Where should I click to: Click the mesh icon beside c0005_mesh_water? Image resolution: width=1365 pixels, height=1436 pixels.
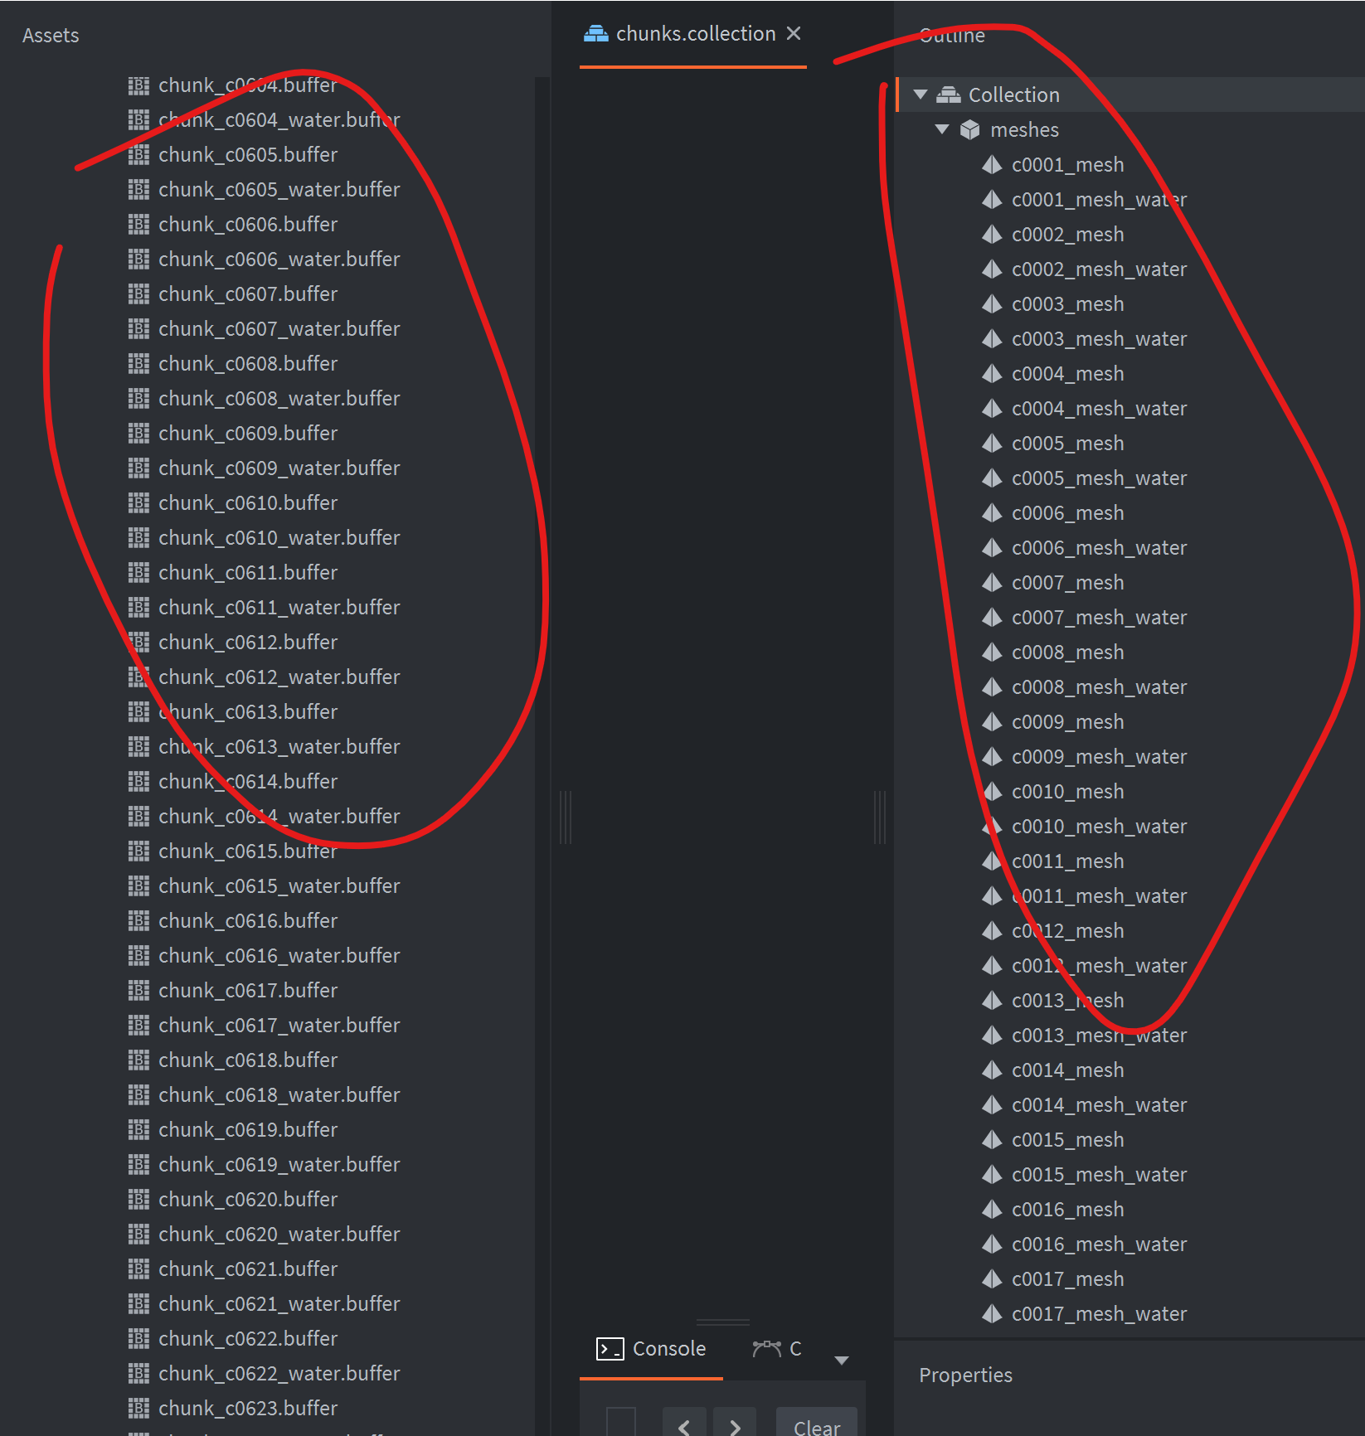[993, 478]
